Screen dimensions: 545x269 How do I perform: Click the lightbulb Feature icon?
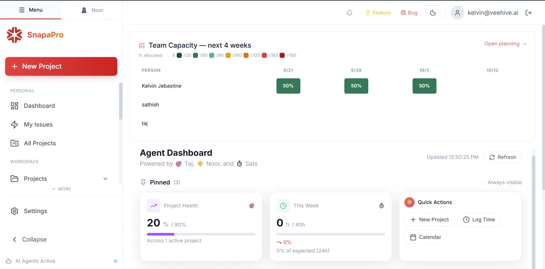(x=368, y=13)
